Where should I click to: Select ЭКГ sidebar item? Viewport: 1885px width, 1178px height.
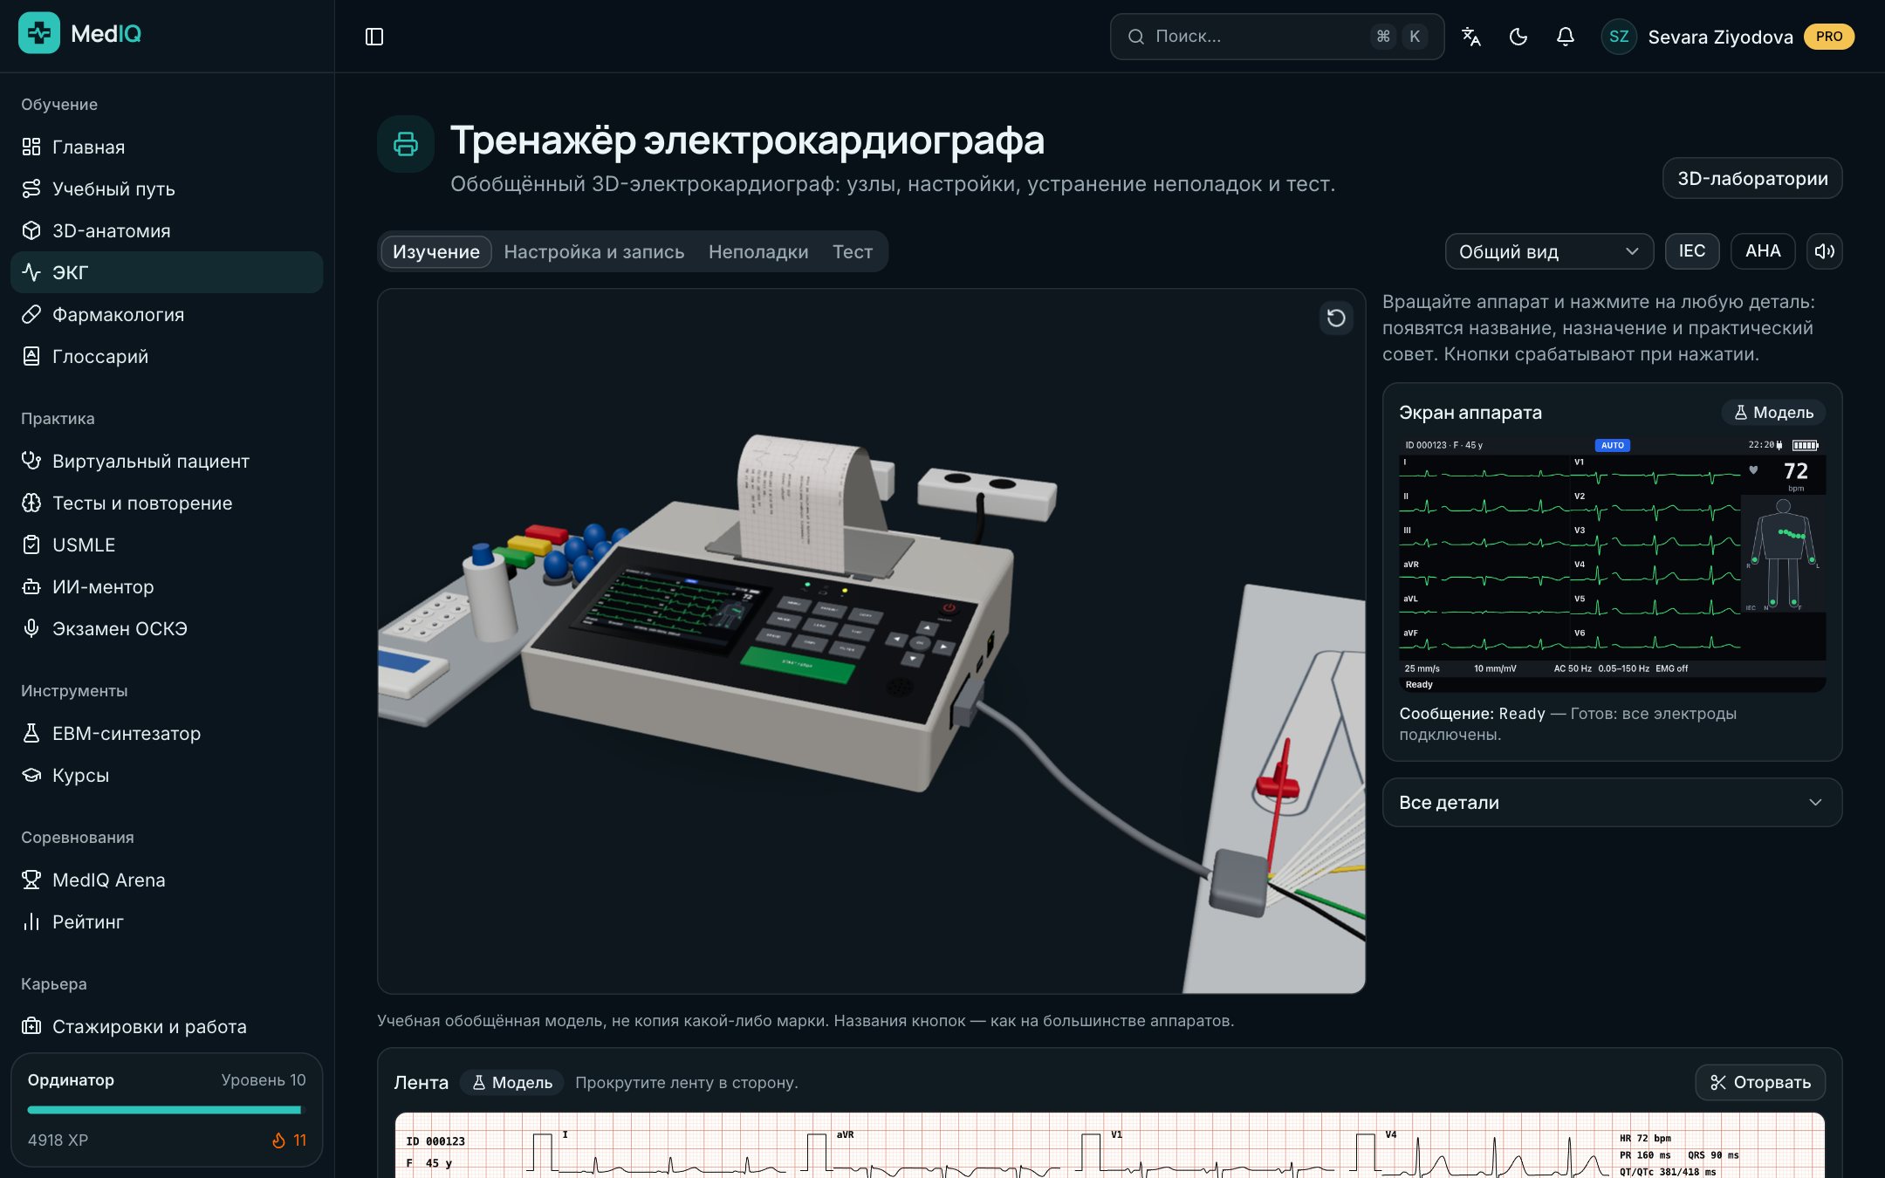(x=167, y=272)
